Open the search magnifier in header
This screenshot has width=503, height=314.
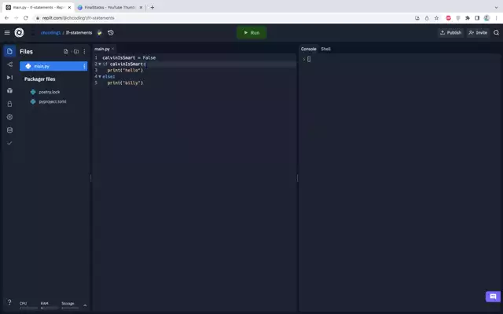(x=496, y=32)
